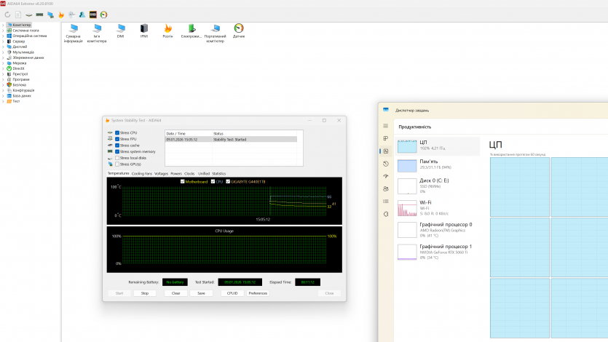Open the Сумарна інформація icon
This screenshot has width=608, height=342.
73,29
